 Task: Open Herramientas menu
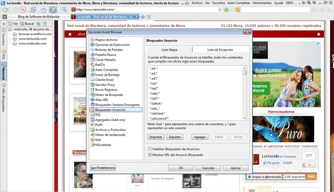coord(262,3)
